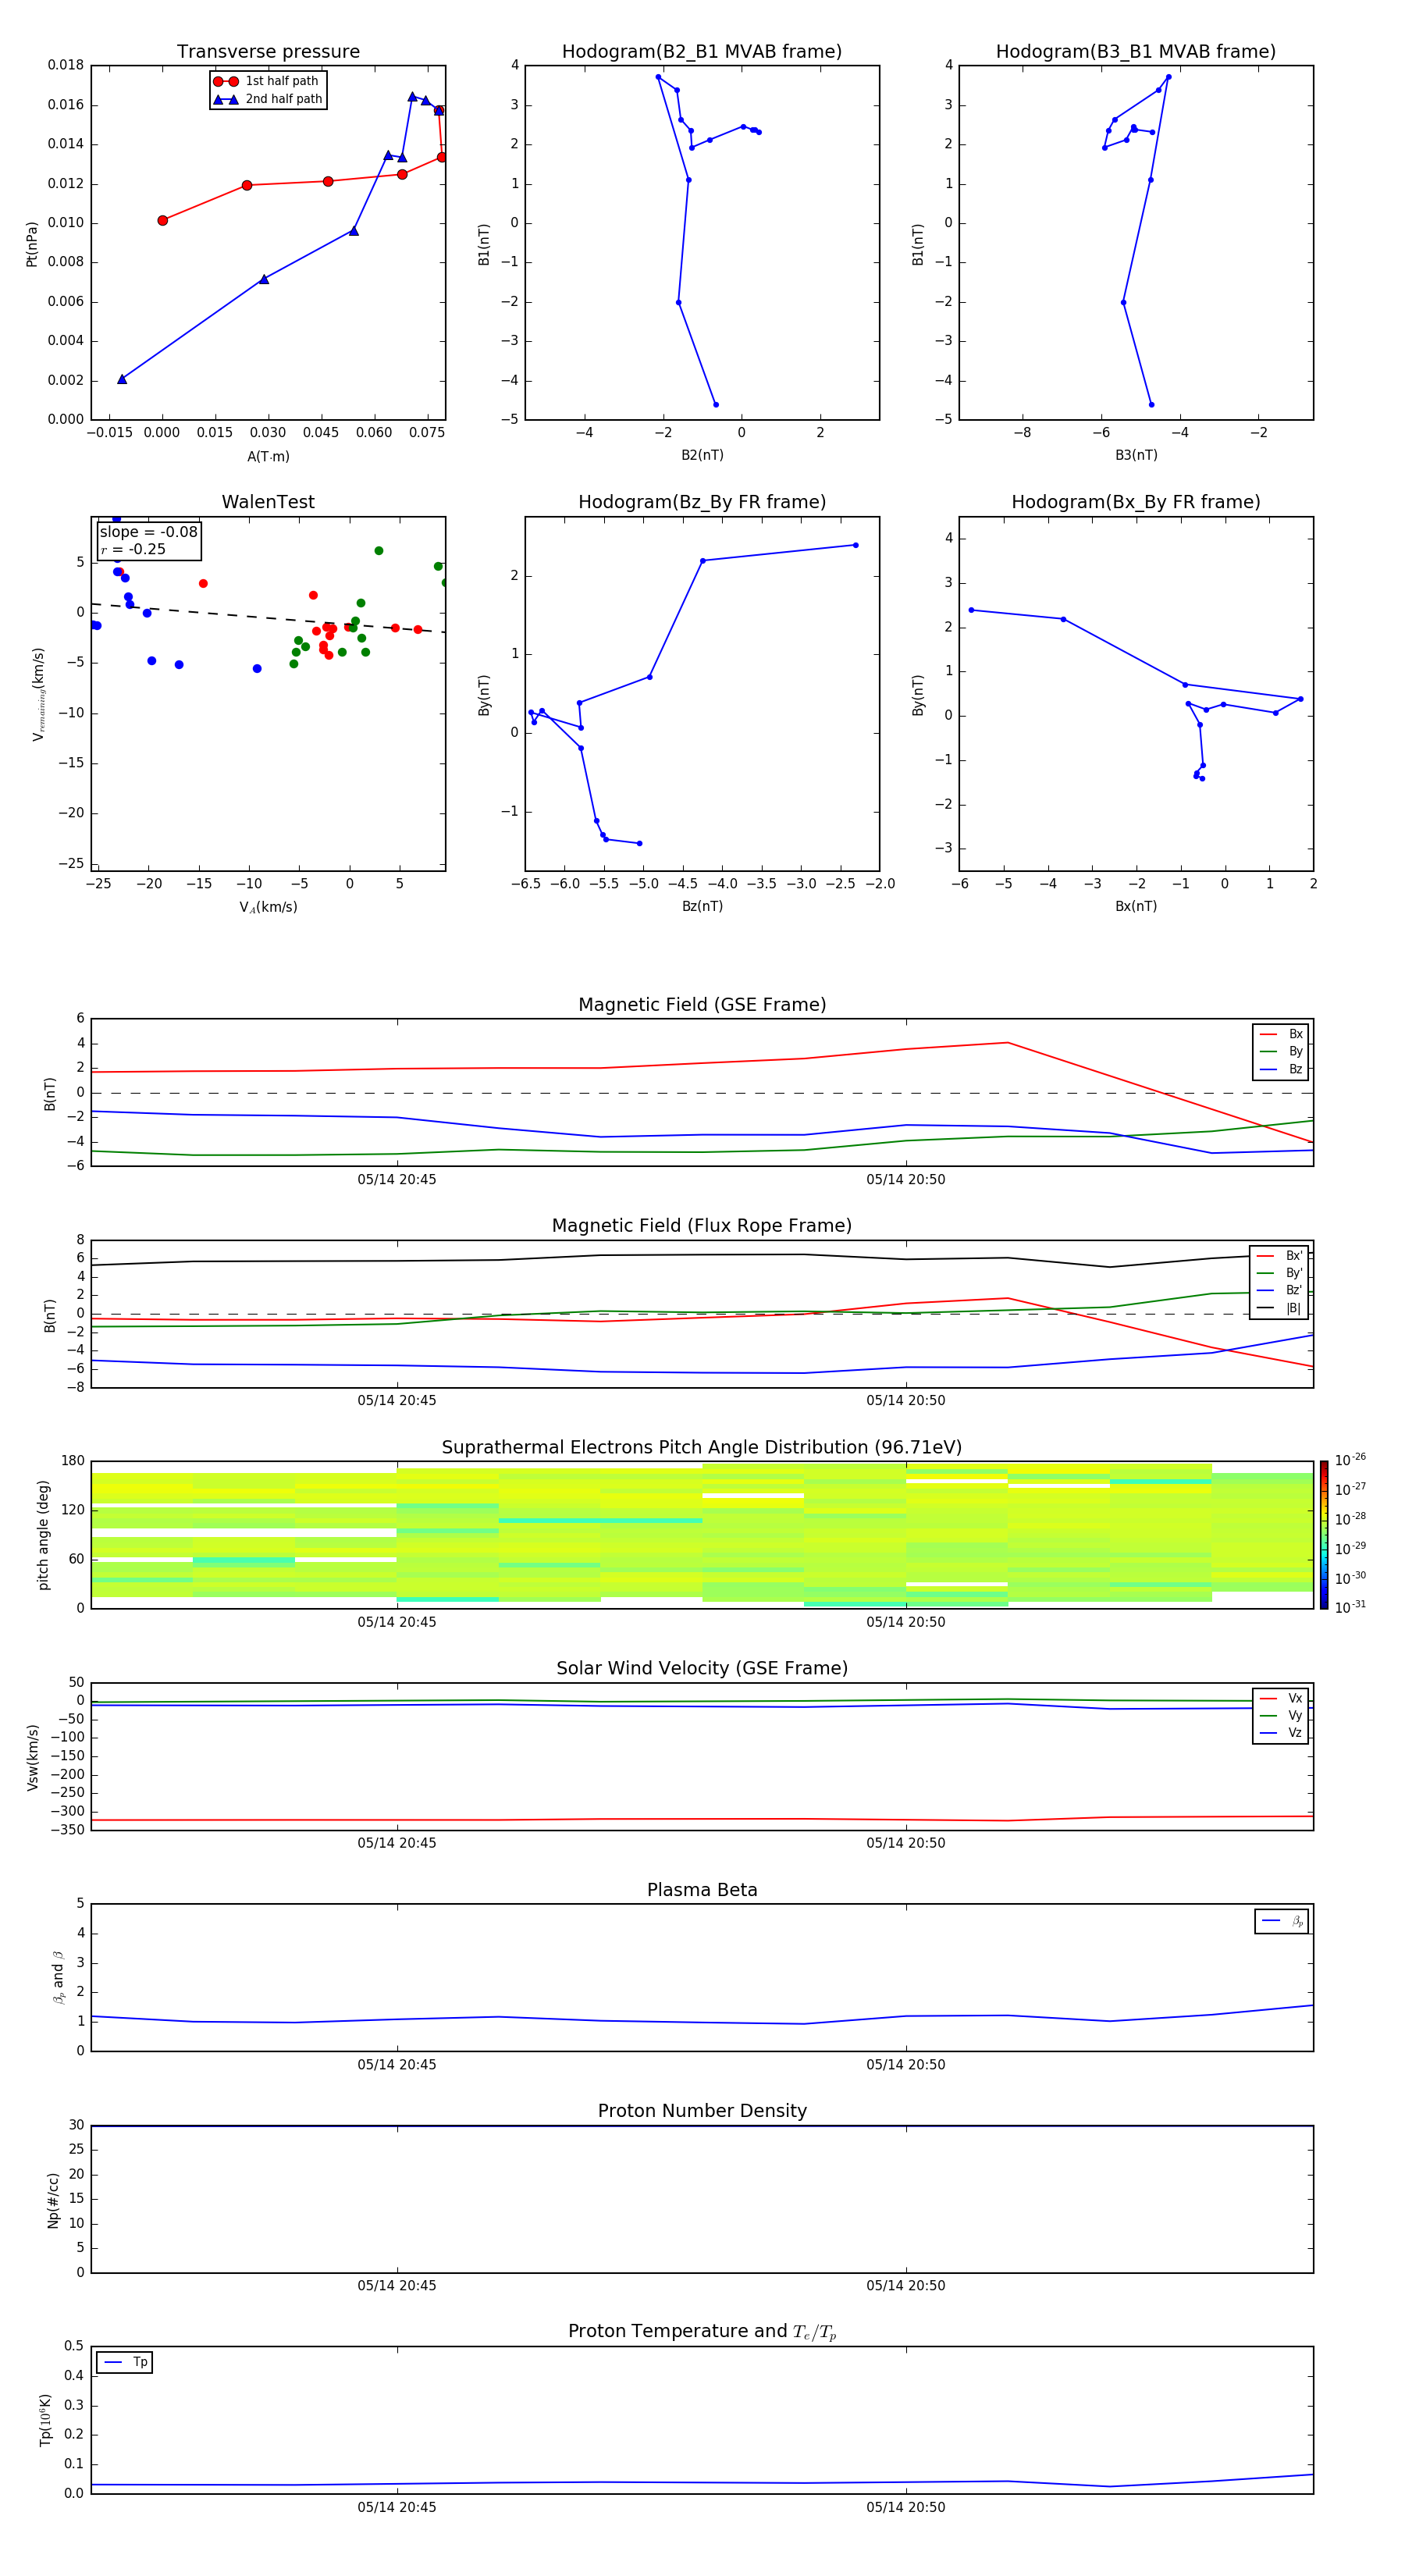Click the colorbar's top "10^-26" label
Image resolution: width=1405 pixels, height=2576 pixels.
tap(1350, 1460)
